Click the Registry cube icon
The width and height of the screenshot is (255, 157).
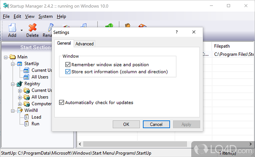(x=19, y=84)
